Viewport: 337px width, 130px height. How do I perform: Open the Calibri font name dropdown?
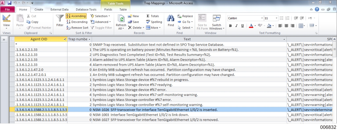[x=262, y=18]
